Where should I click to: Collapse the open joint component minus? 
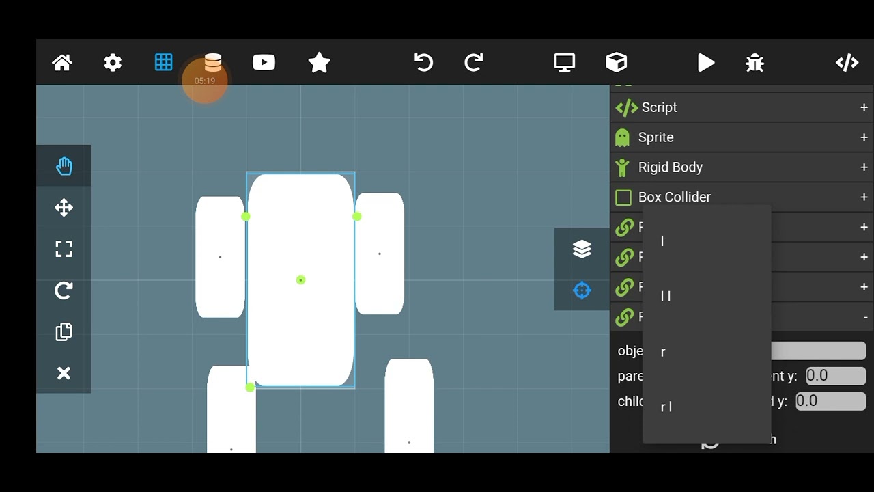point(865,317)
